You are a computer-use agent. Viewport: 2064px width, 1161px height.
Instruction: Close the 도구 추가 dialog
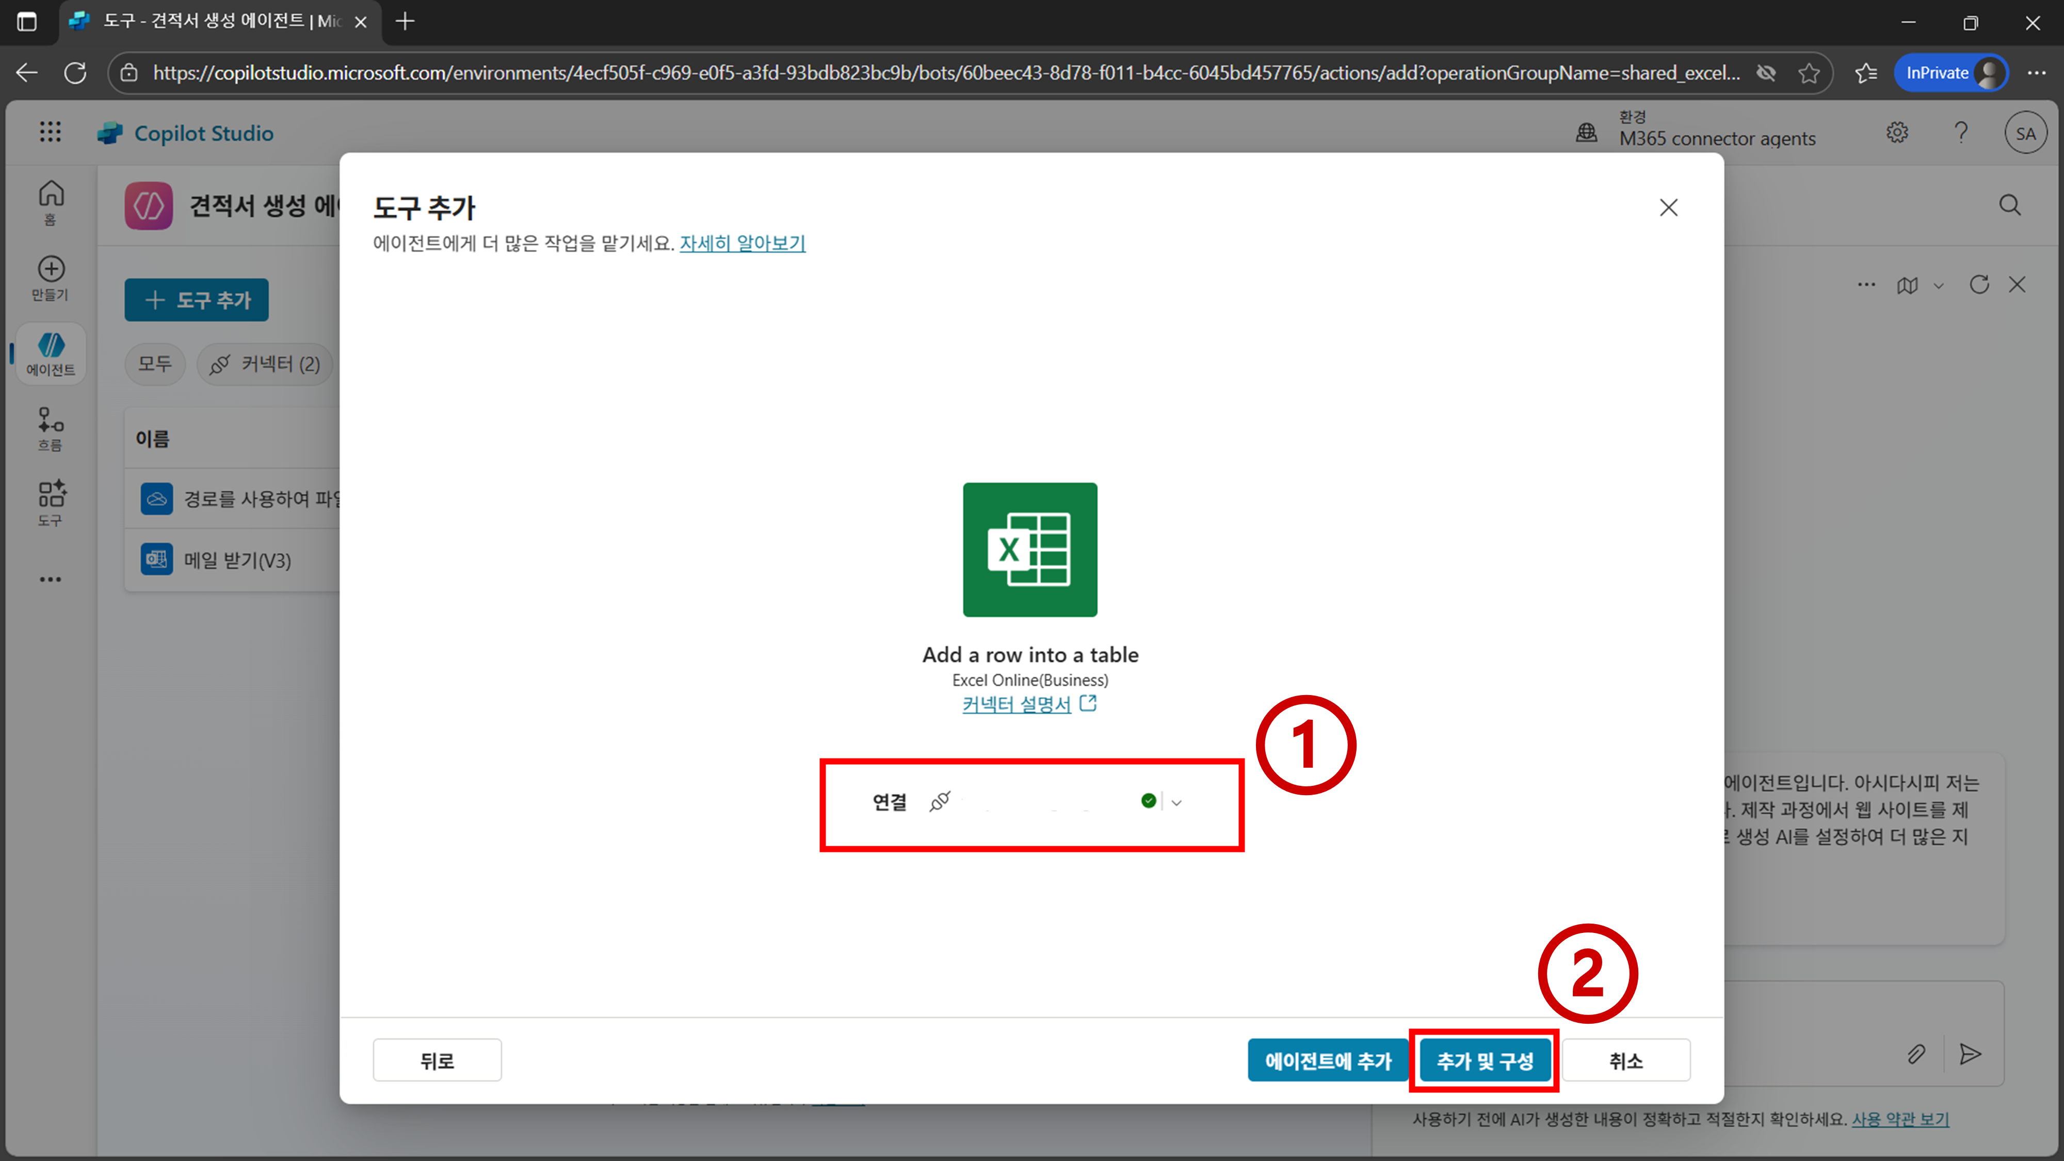[1668, 207]
